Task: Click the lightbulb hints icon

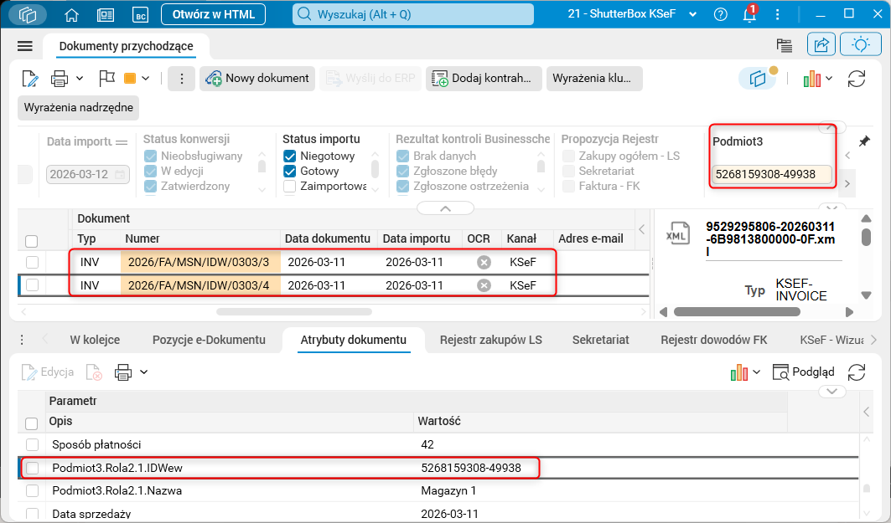Action: [860, 45]
